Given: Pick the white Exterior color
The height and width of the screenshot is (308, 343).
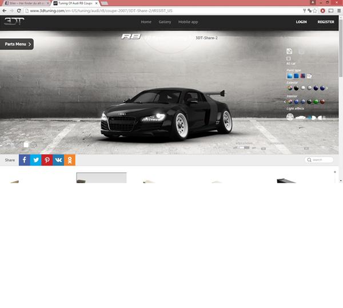Looking at the screenshot, I should click(303, 88).
